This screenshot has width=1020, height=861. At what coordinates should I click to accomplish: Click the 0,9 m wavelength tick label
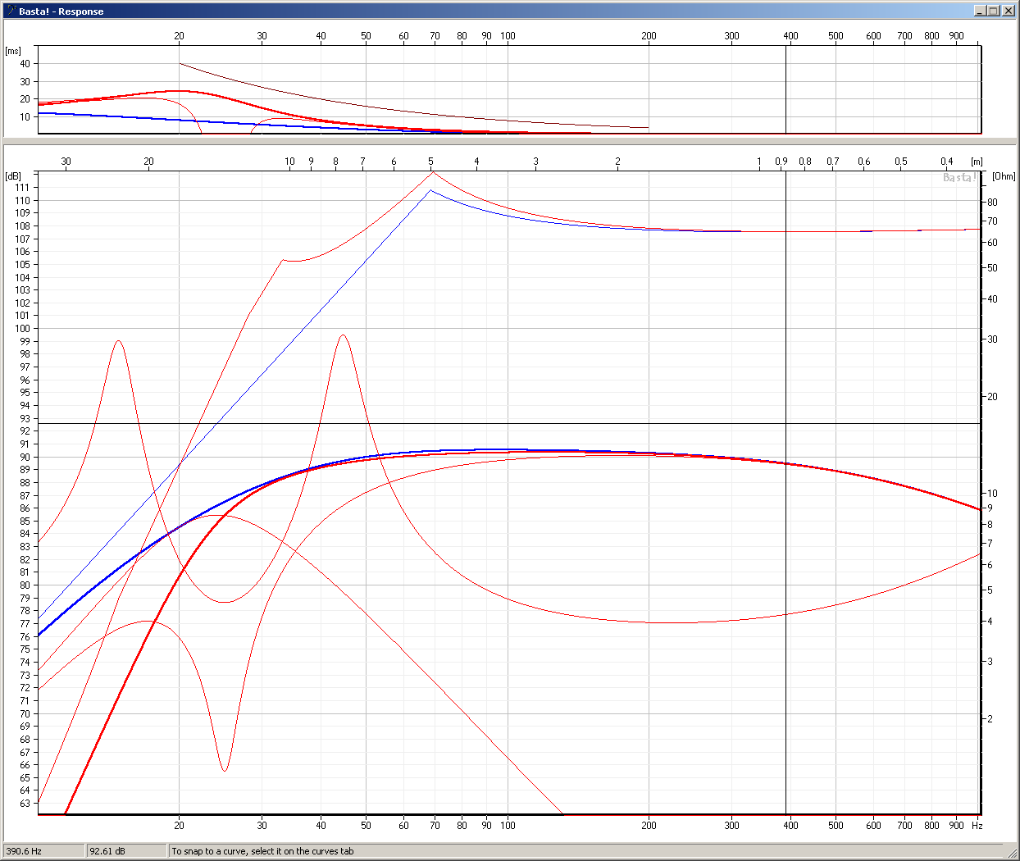(781, 162)
